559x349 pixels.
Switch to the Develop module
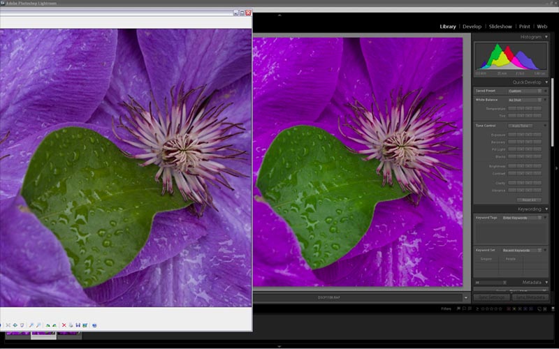pos(472,27)
